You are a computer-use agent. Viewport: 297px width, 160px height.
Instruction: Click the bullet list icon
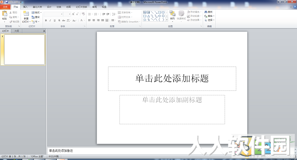[90, 14]
